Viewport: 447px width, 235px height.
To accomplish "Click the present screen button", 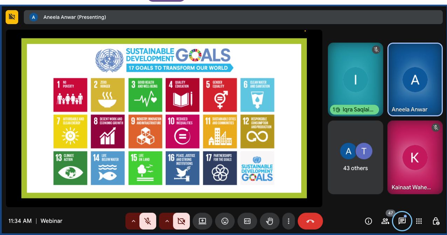I will (x=202, y=221).
